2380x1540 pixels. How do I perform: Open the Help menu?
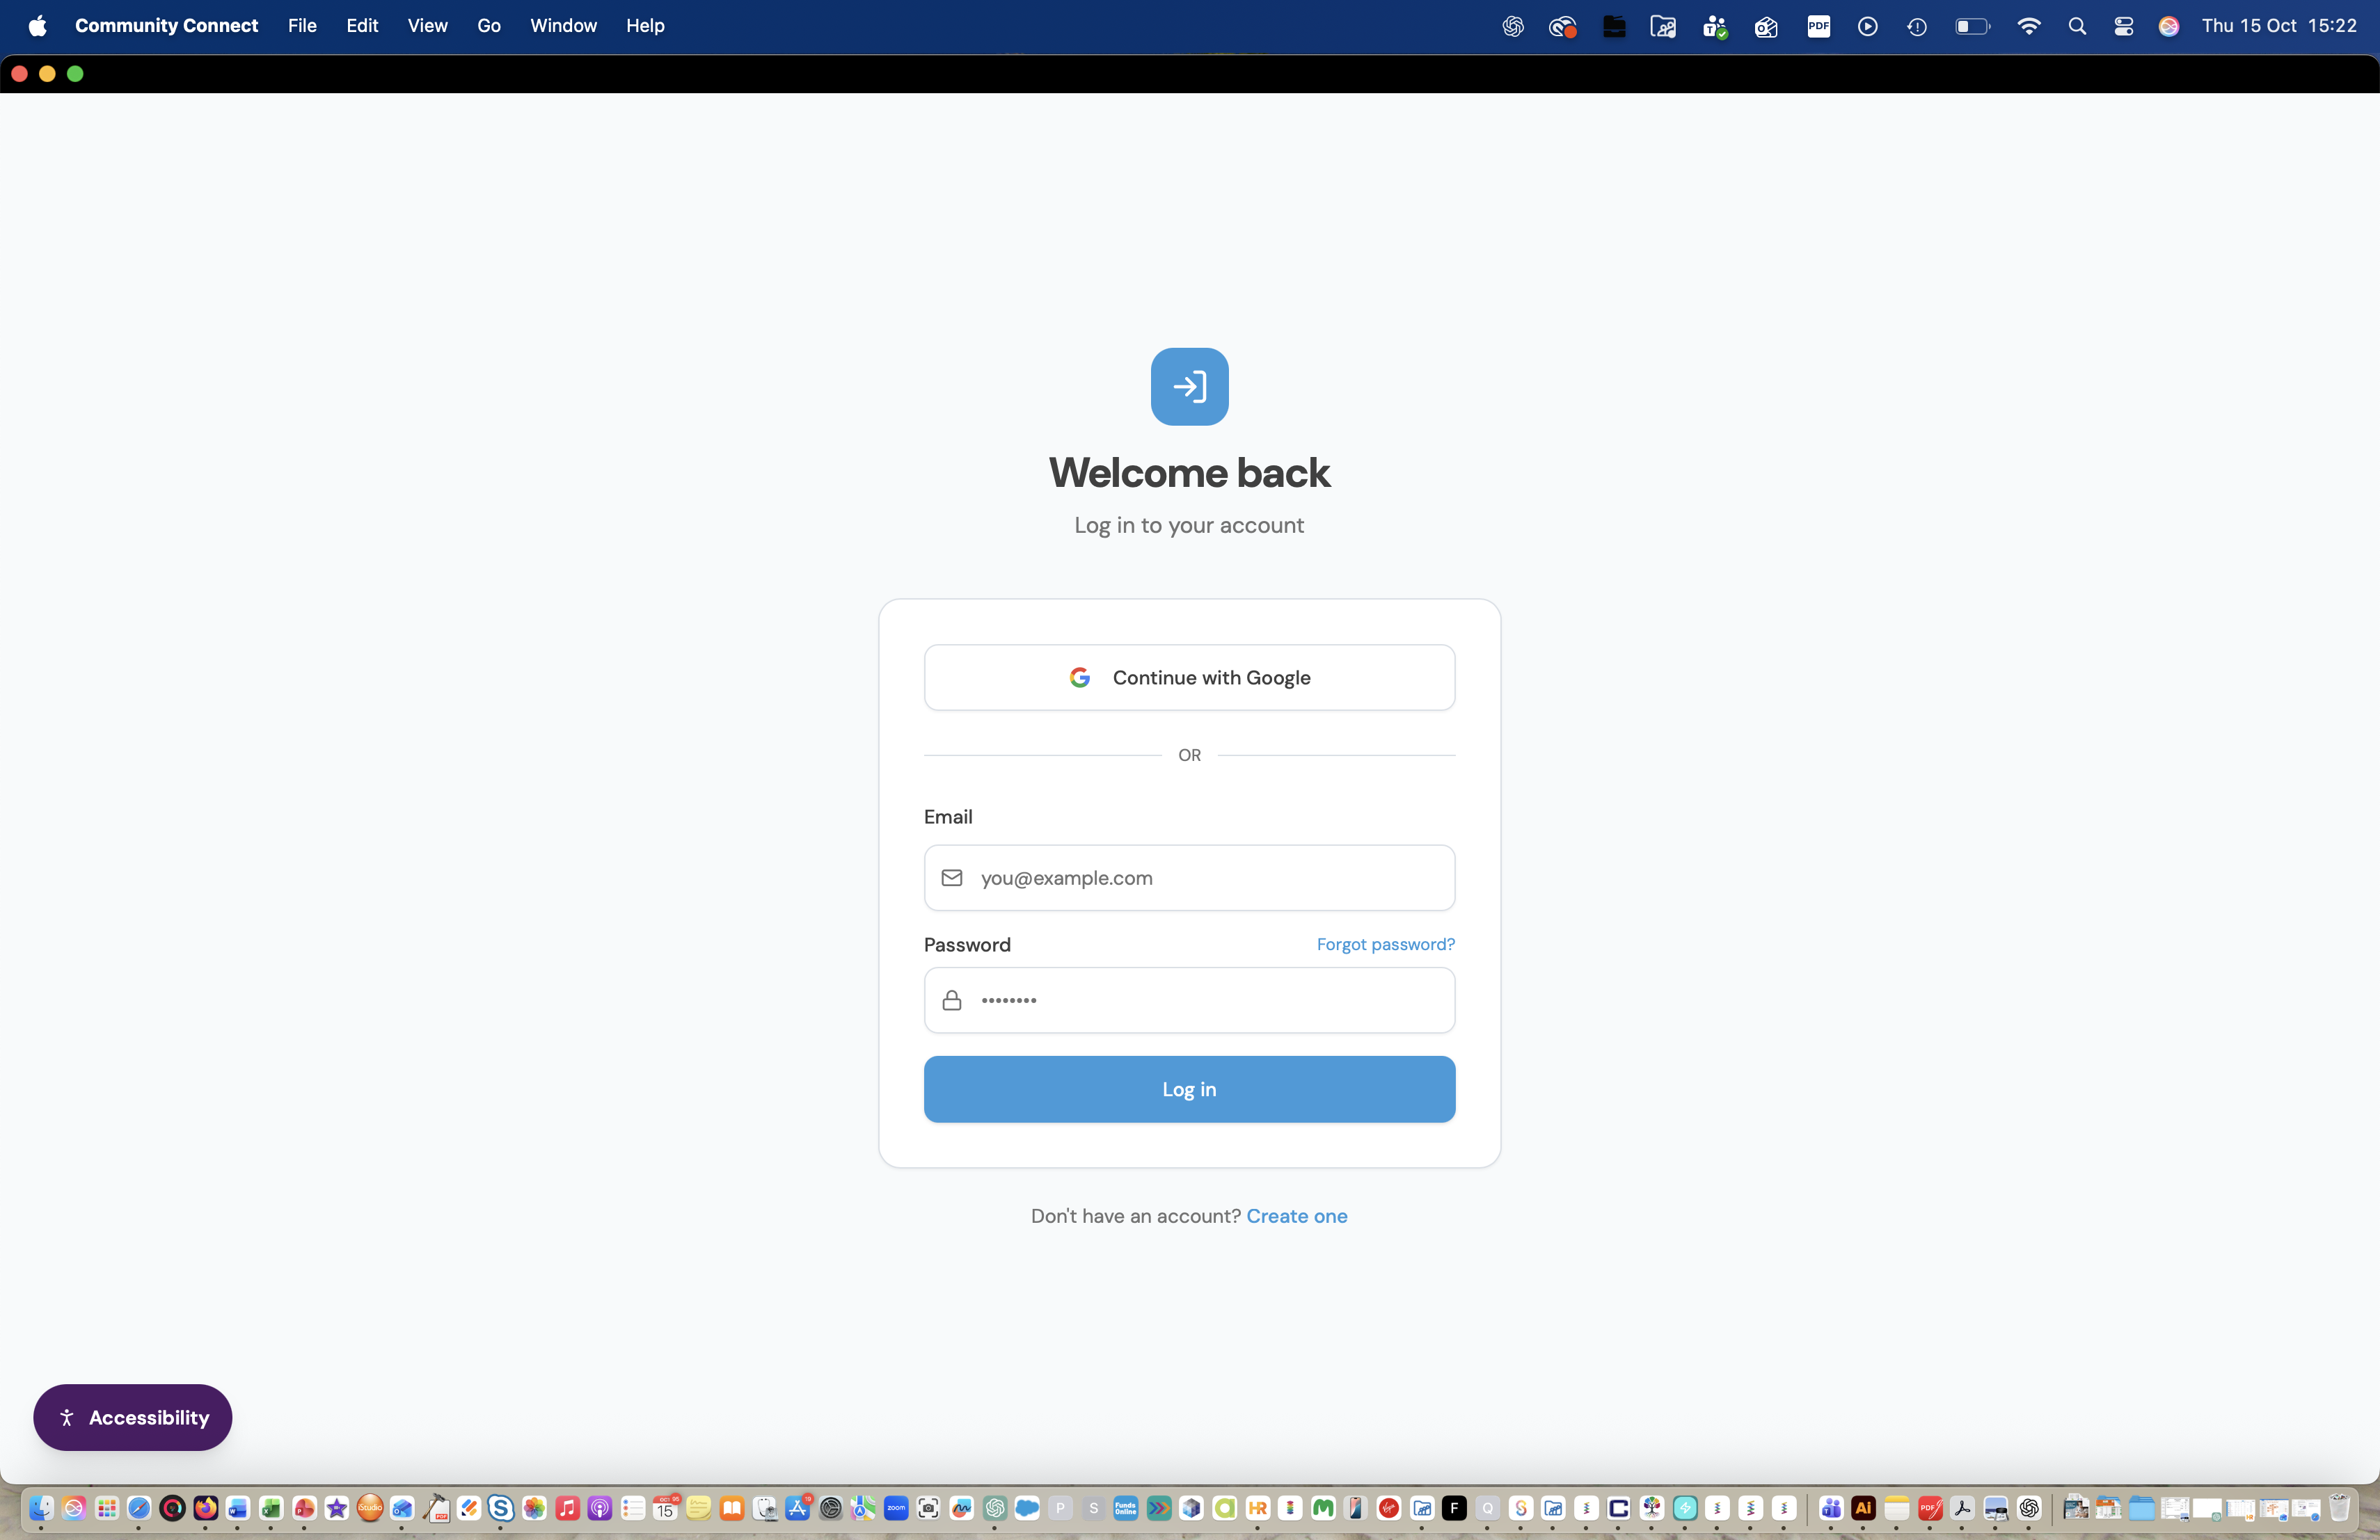point(645,26)
